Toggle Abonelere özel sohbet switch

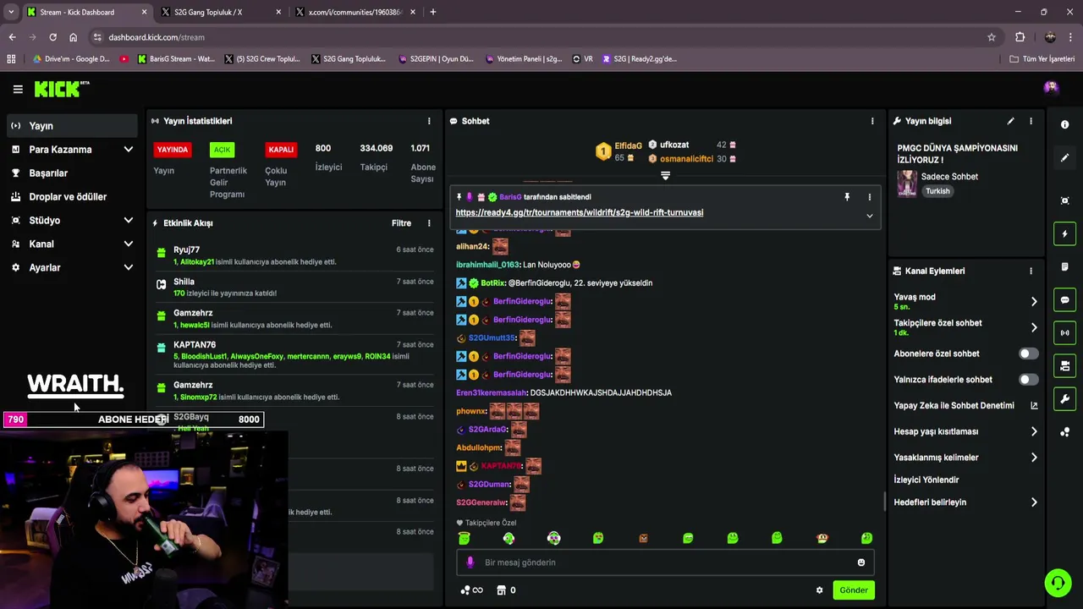pos(1028,354)
